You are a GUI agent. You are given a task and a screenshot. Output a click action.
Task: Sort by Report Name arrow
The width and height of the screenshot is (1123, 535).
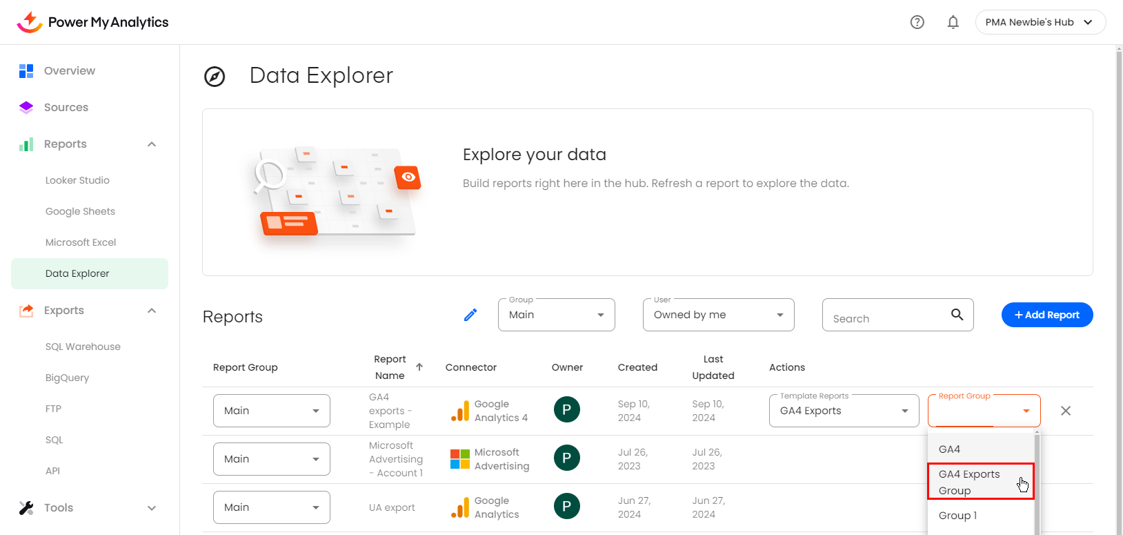pyautogui.click(x=419, y=367)
